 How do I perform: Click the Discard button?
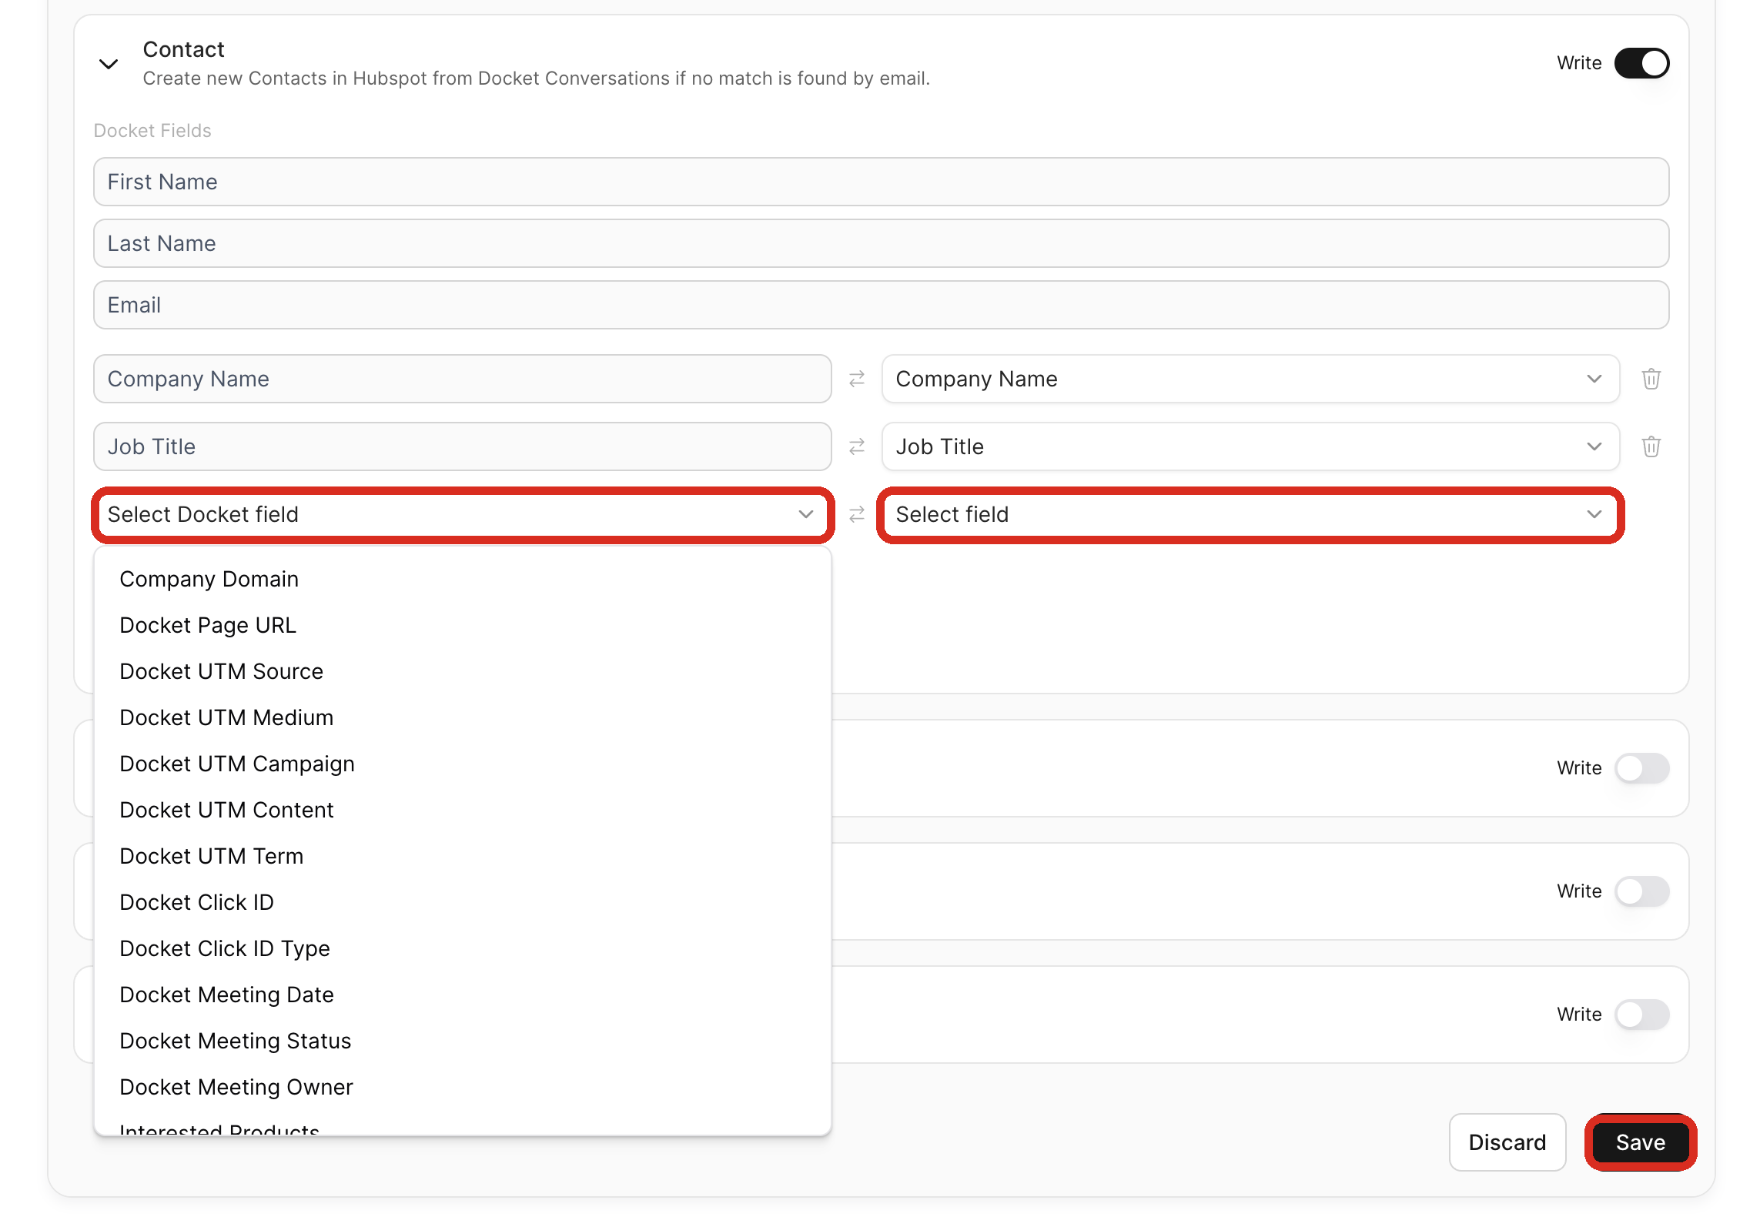[x=1507, y=1142]
